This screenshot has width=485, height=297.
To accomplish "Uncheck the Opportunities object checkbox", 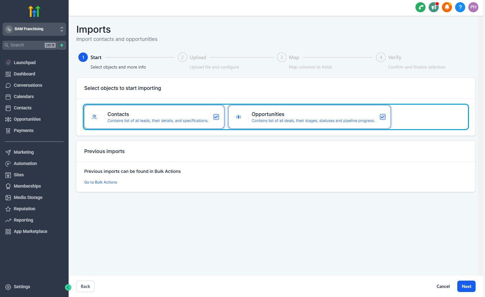I will [x=383, y=117].
